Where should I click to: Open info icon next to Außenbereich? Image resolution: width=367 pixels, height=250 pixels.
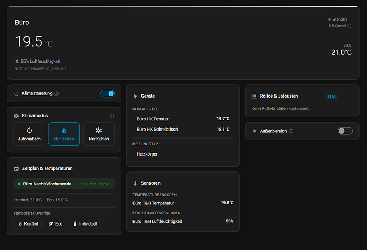click(x=291, y=131)
